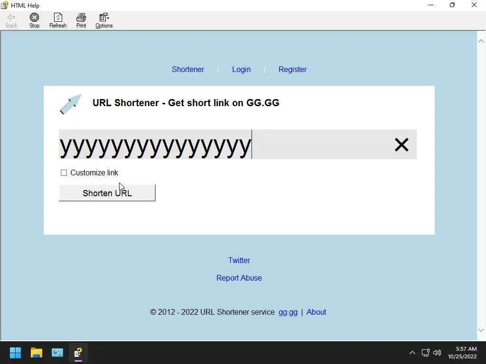486x364 pixels.
Task: Clear the URL field with X icon
Action: point(402,145)
